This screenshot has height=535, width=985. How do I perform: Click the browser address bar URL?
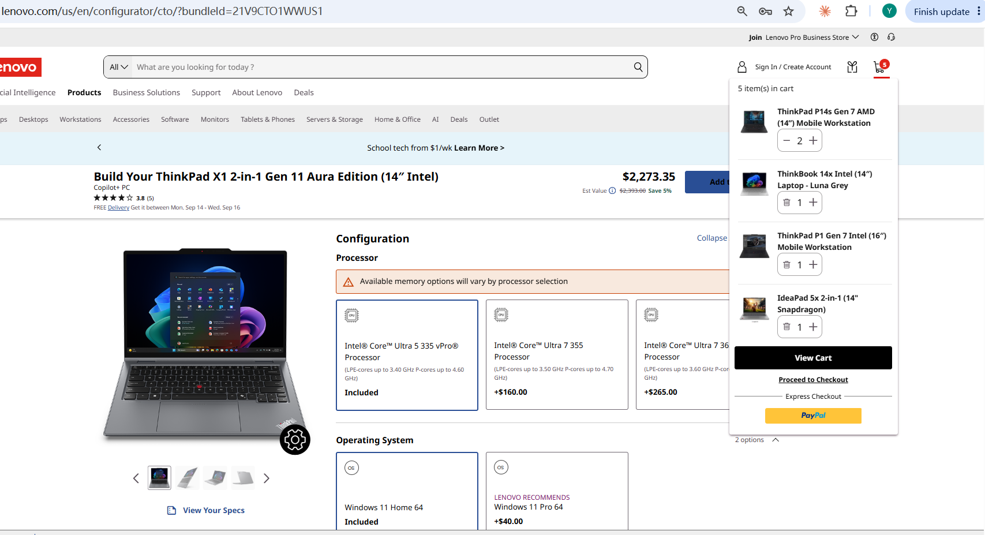pos(162,11)
